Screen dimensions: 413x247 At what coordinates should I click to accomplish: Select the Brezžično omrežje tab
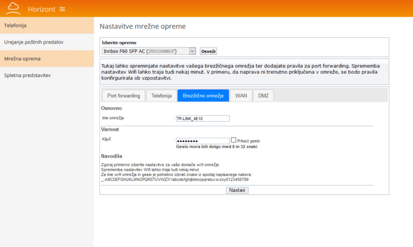click(203, 96)
